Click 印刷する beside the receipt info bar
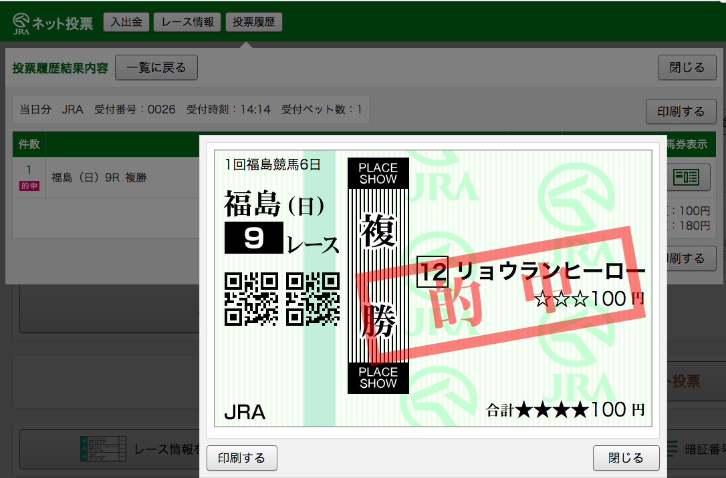Viewport: 726px width, 478px height. pos(681,111)
